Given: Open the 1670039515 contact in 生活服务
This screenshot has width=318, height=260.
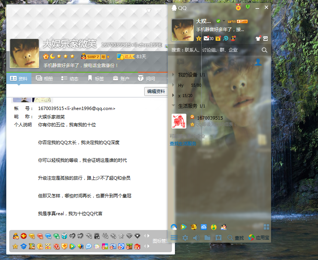Looking at the screenshot, I should tap(219, 121).
